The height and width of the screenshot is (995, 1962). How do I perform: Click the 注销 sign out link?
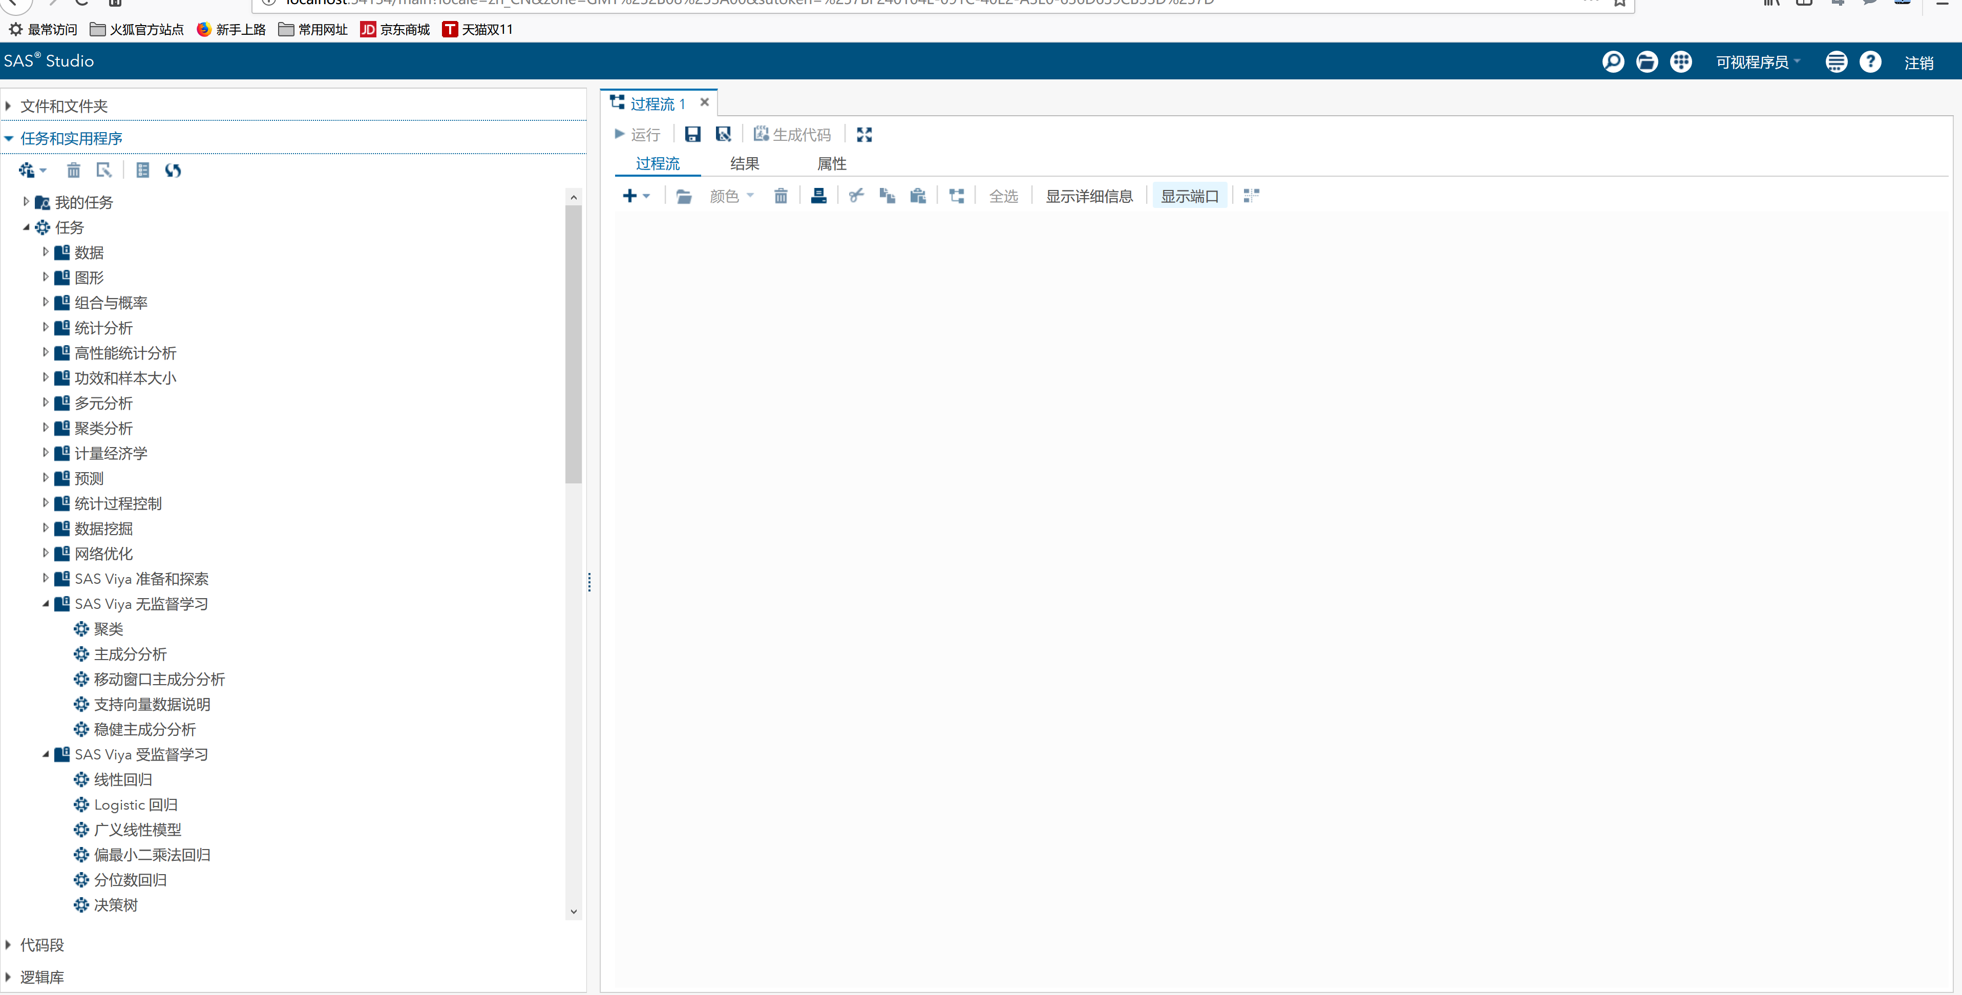pos(1918,63)
